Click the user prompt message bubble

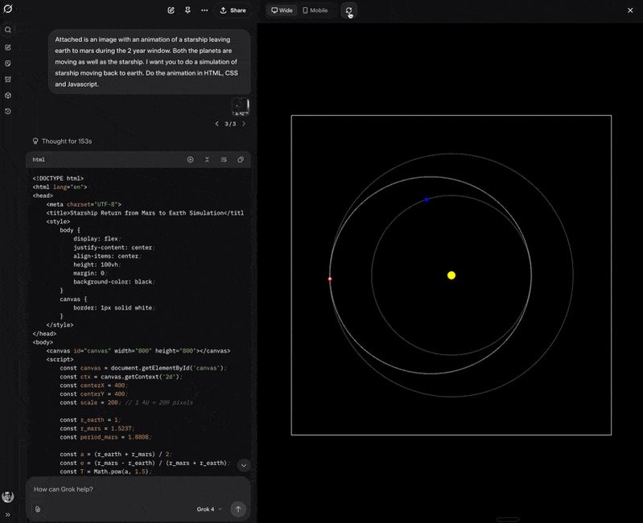(149, 62)
